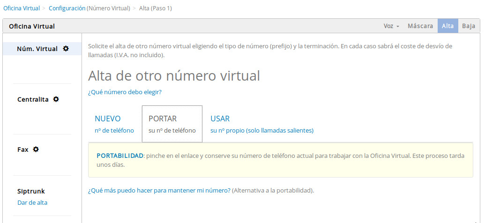Screen dimensions: 485x223
Task: Click the Siptrunk heading in the sidebar
Action: coord(31,192)
